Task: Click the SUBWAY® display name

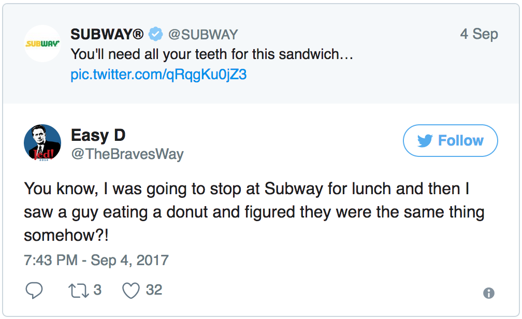Action: [107, 35]
